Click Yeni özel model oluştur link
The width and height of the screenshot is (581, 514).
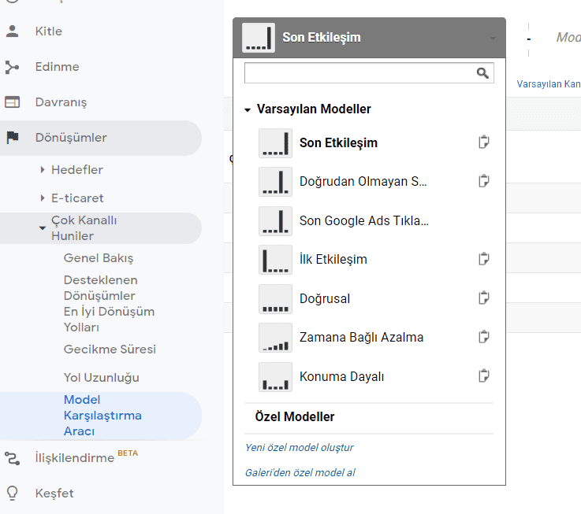tap(299, 447)
